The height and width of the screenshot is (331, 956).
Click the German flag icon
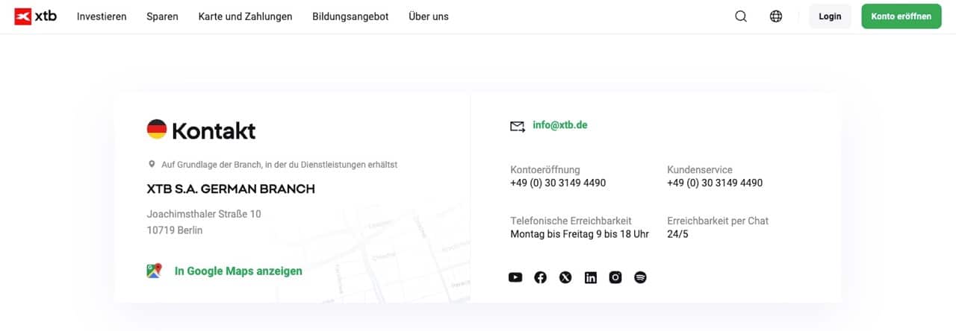[157, 130]
